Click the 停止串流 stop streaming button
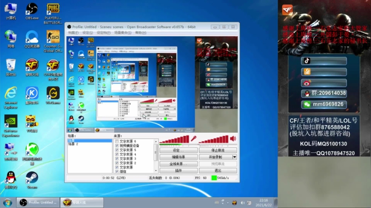Image resolution: width=371 pixels, height=208 pixels. coord(218,150)
